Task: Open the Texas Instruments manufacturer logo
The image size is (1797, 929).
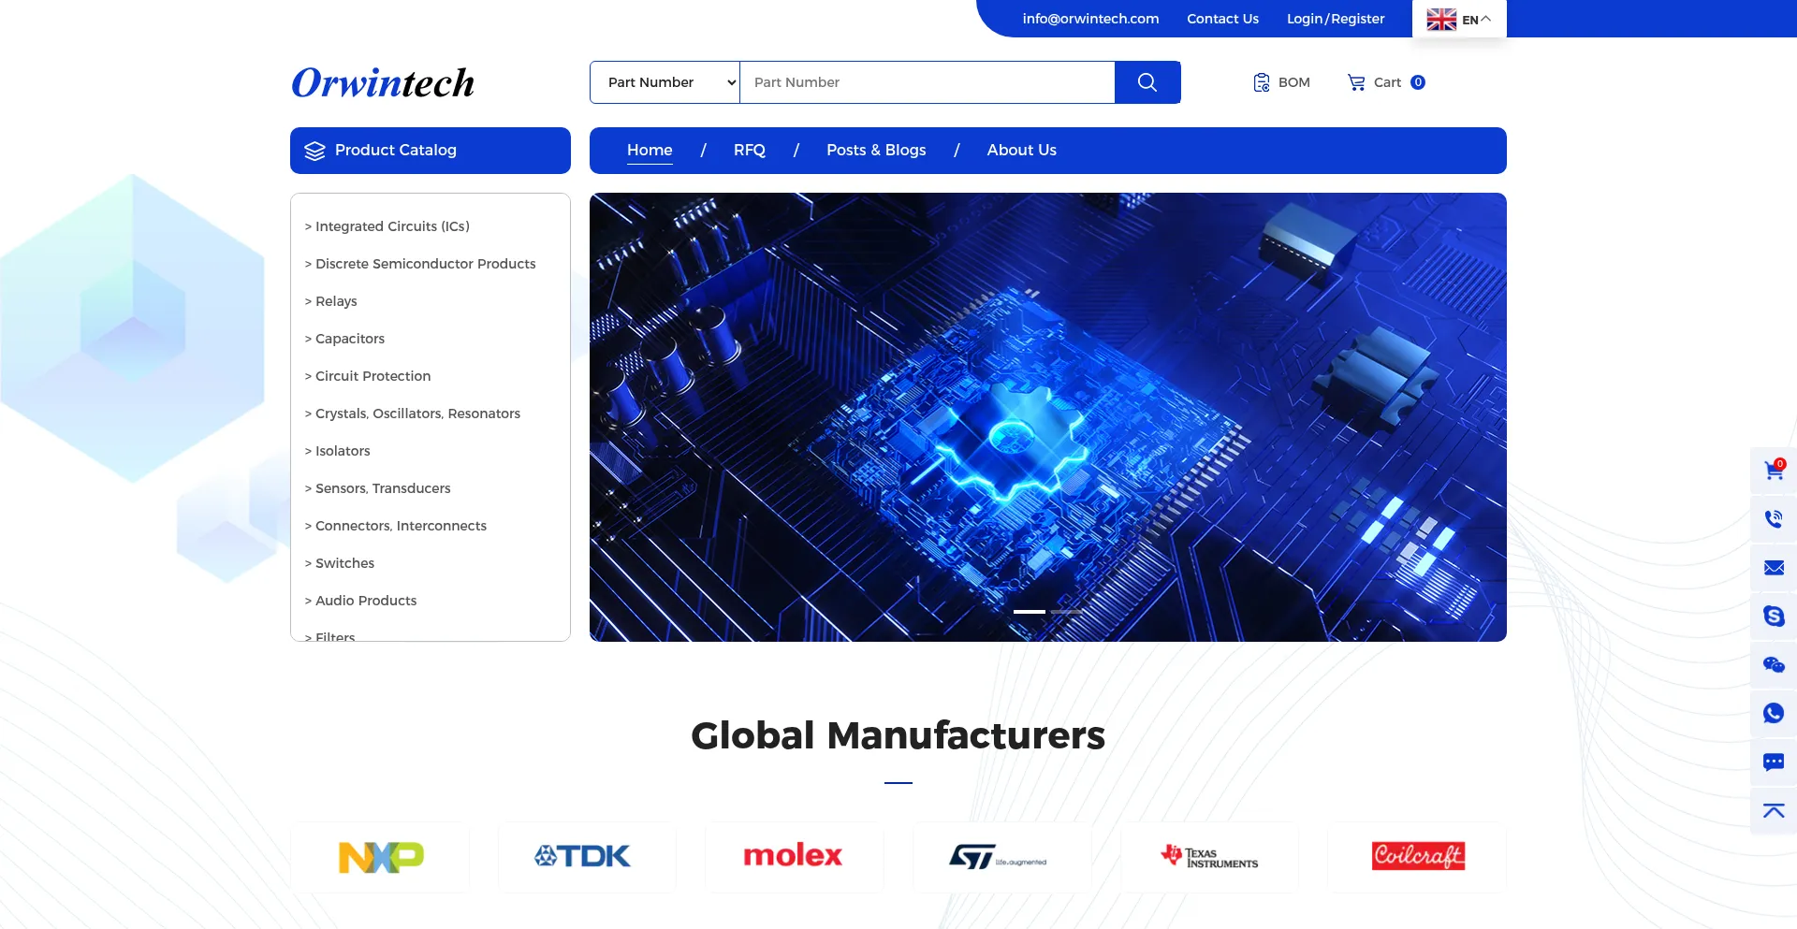Action: (1209, 857)
